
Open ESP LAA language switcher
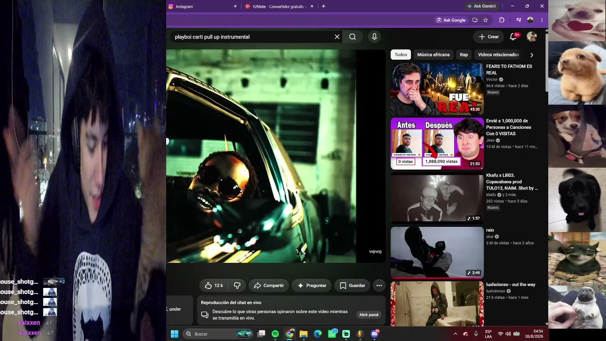(x=488, y=334)
